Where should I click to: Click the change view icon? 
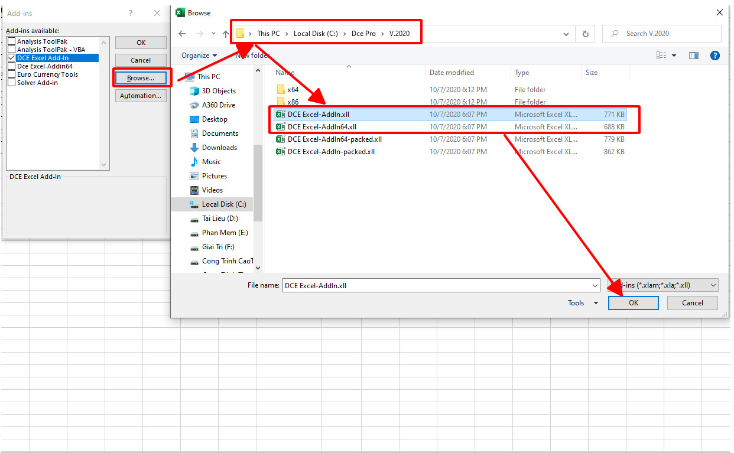(x=662, y=56)
